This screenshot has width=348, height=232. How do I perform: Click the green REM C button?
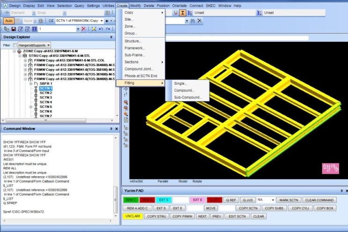tap(131, 200)
